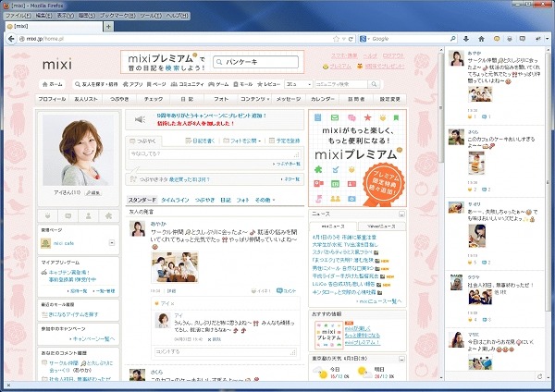Click the URL address bar
The image size is (555, 392).
click(x=177, y=39)
